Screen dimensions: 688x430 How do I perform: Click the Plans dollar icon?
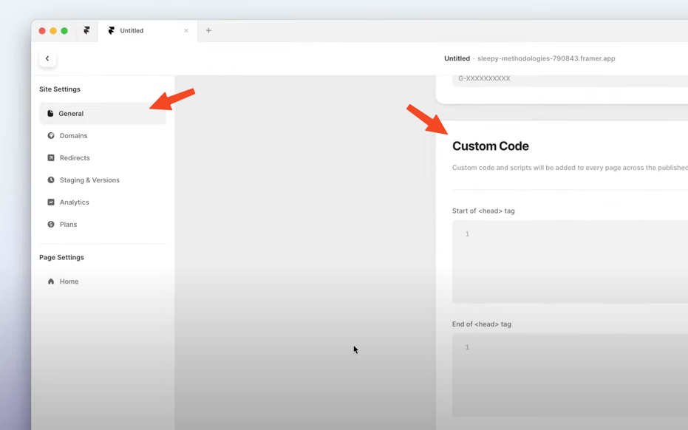51,225
